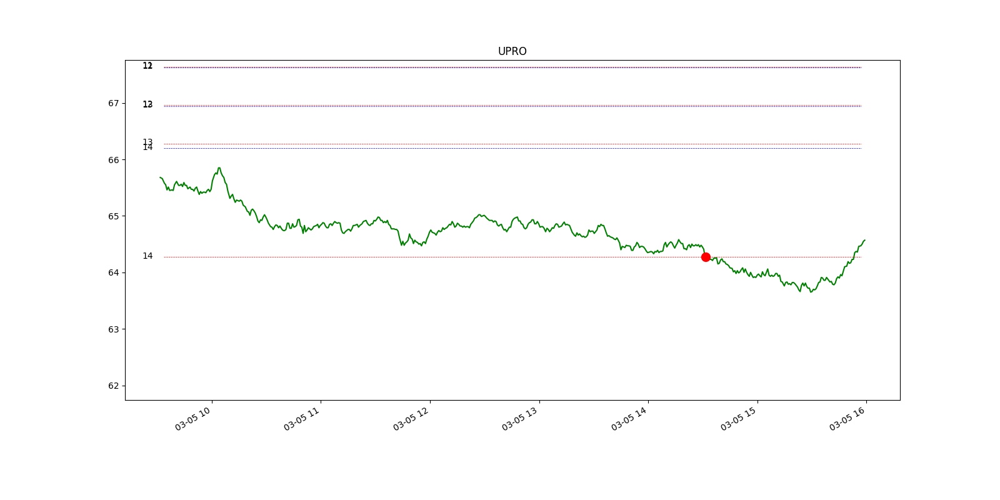This screenshot has height=500, width=1000.
Task: Click the y-axis label 66
Action: click(113, 160)
